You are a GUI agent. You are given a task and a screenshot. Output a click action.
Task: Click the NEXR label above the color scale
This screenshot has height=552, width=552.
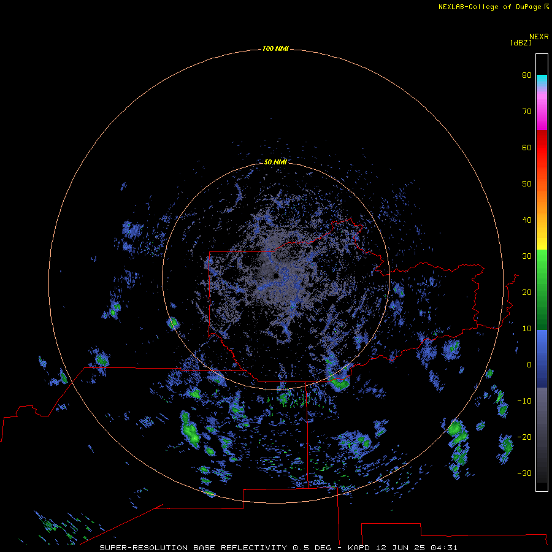click(539, 37)
